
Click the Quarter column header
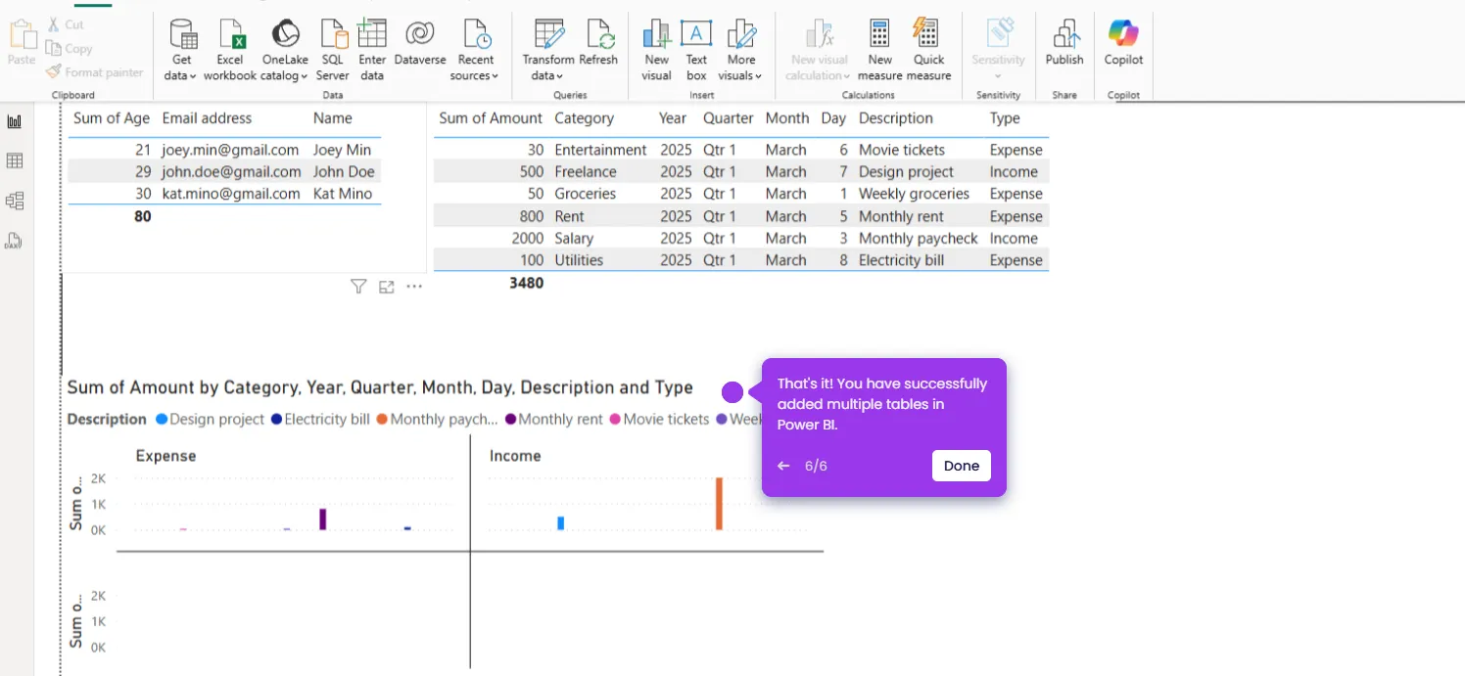click(x=728, y=118)
